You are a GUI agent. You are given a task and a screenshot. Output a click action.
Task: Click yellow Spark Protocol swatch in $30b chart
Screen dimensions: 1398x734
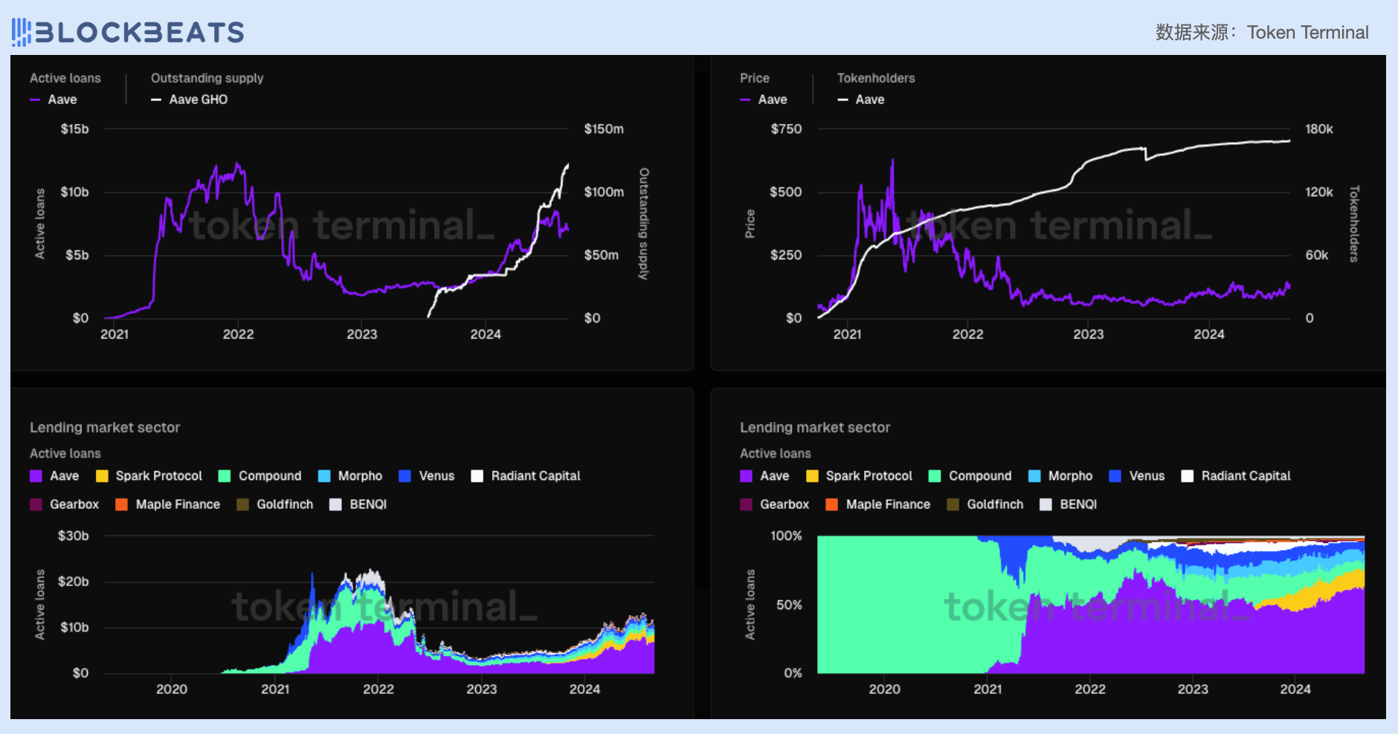(103, 476)
